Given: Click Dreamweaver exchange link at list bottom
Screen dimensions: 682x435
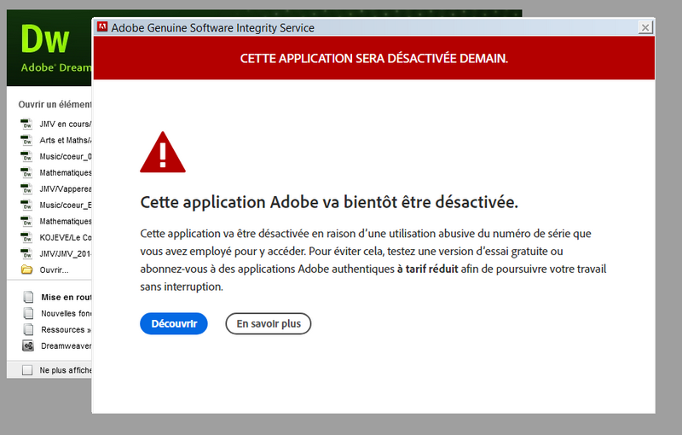Looking at the screenshot, I should coord(66,345).
